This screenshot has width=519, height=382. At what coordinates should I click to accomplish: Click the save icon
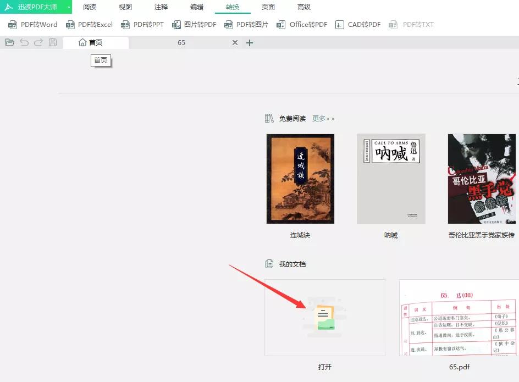click(x=52, y=42)
